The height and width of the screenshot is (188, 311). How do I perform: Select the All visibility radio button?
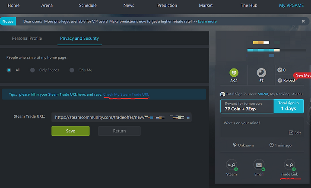click(x=9, y=70)
